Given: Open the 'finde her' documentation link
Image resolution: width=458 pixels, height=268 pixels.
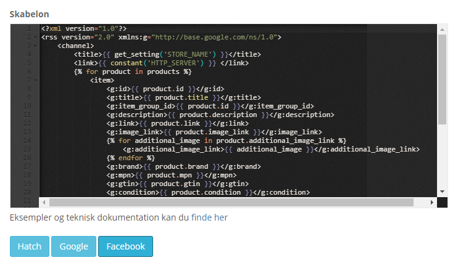Looking at the screenshot, I should (x=209, y=217).
